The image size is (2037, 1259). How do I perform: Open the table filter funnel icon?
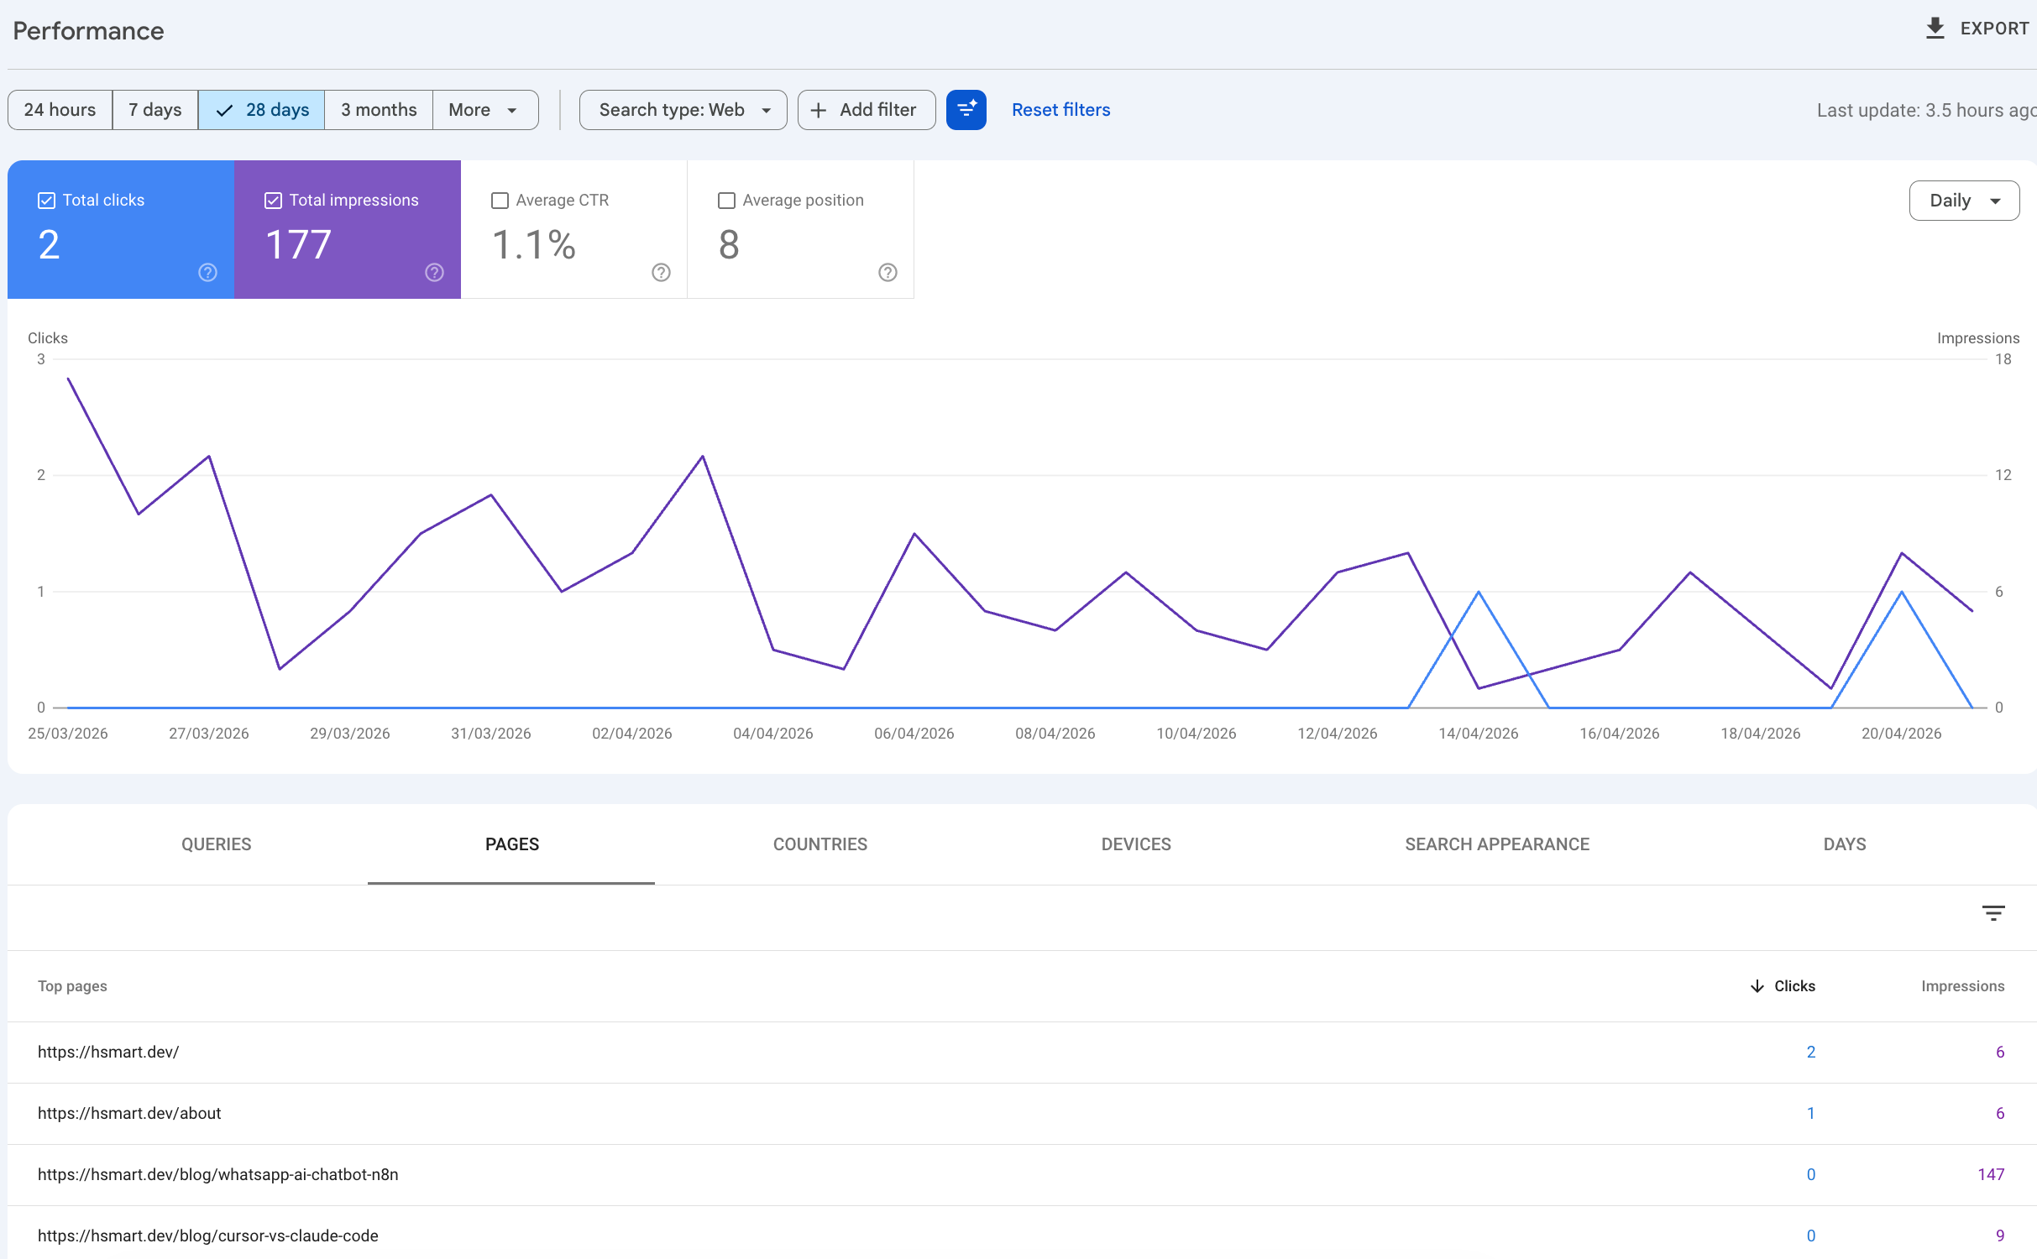point(1993,913)
